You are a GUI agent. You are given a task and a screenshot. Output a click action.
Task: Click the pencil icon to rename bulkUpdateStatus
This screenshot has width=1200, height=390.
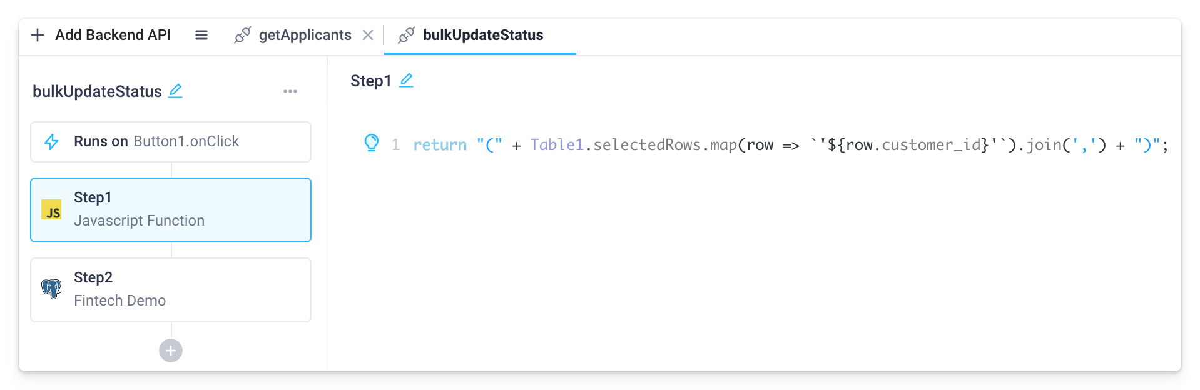176,91
